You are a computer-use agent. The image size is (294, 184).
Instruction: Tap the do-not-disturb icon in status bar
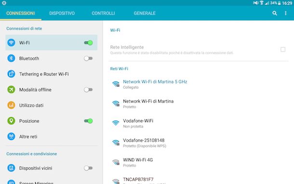pos(4,3)
